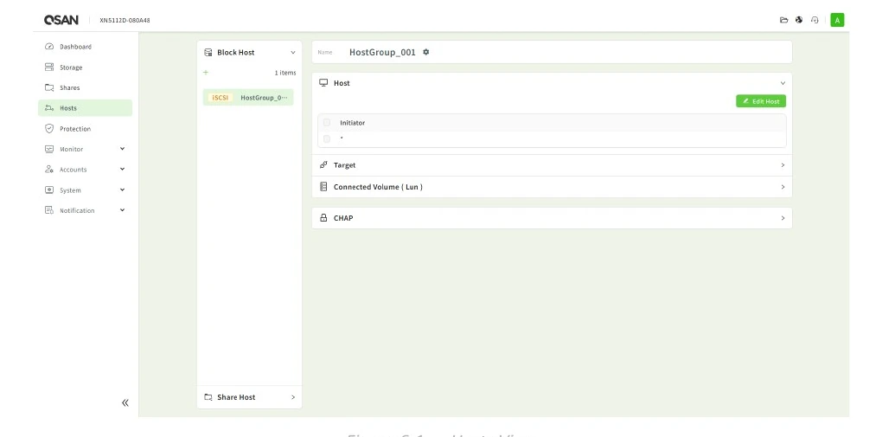Viewport: 882px width, 437px height.
Task: Expand the System submenu chevron
Action: [x=122, y=190]
